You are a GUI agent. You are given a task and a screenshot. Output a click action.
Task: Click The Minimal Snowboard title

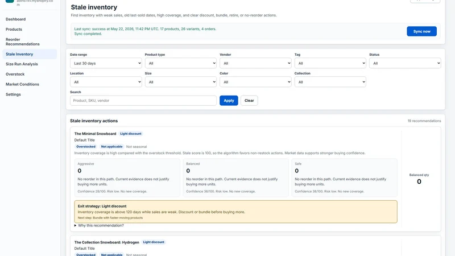coord(95,134)
